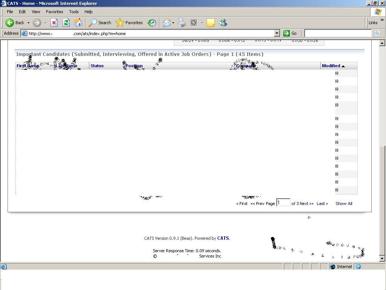Click the Stop loading icon
The width and height of the screenshot is (386, 290).
[54, 23]
